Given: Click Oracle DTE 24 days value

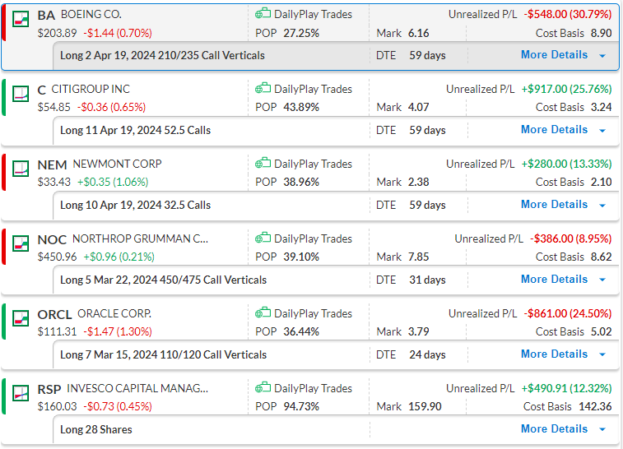Looking at the screenshot, I should click(x=427, y=355).
